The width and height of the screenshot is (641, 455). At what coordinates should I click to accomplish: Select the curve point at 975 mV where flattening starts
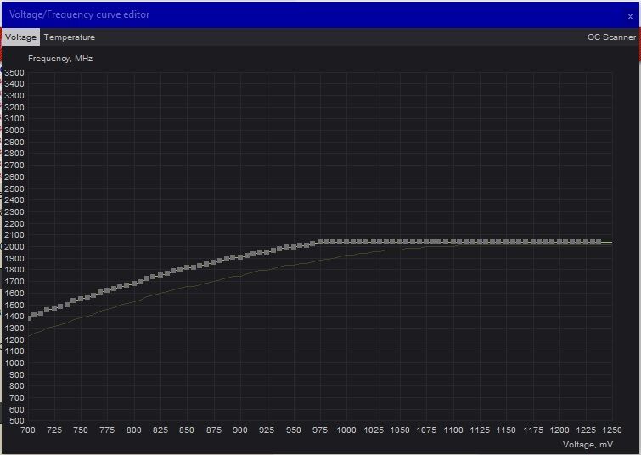(x=320, y=242)
